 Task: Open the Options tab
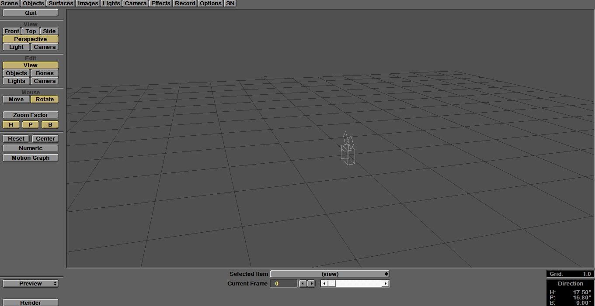coord(211,3)
